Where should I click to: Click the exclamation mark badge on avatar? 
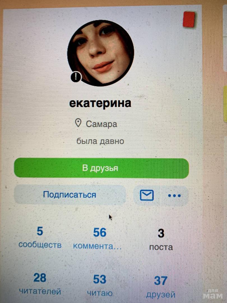tap(76, 77)
